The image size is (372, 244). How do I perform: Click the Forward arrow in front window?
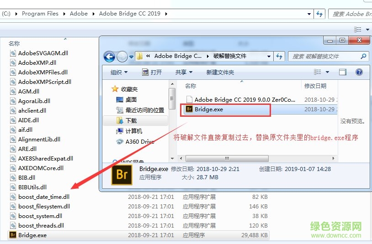pyautogui.click(x=122, y=57)
